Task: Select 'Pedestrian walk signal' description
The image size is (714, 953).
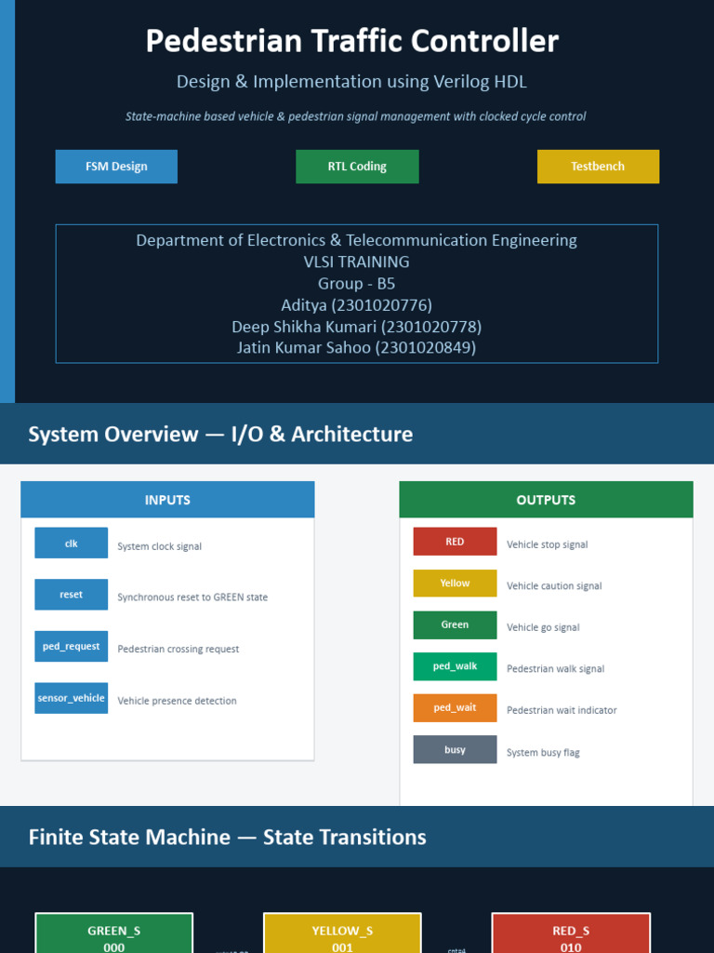Action: (x=556, y=668)
